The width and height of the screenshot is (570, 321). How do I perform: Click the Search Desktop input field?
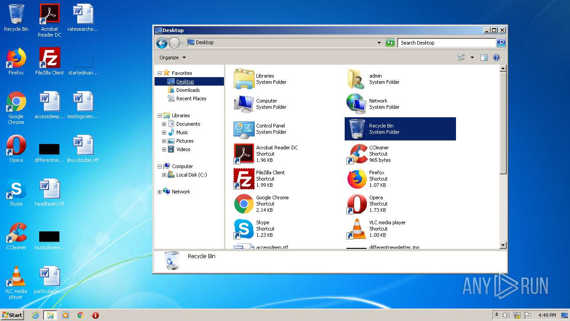click(x=447, y=43)
